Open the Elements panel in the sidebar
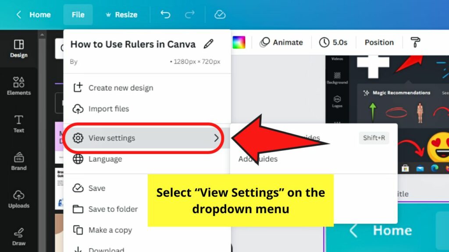Image resolution: width=449 pixels, height=252 pixels. point(18,85)
